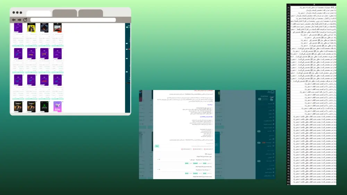Select row 70 header in the spreadsheet

pyautogui.click(x=288, y=100)
